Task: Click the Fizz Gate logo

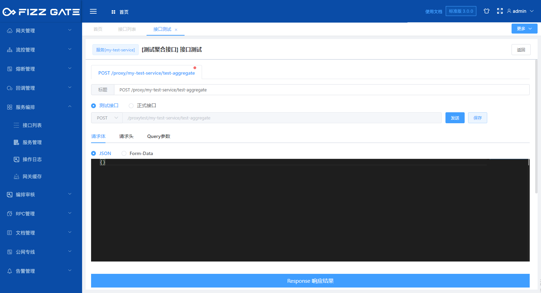Action: (41, 12)
